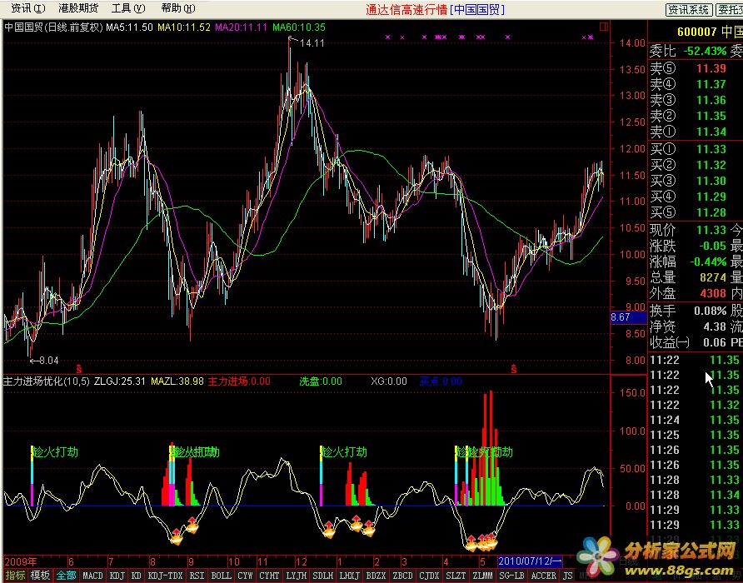Image resolution: width=743 pixels, height=583 pixels.
Task: Click the blue 8.67 price marker on the axis
Action: click(x=628, y=317)
